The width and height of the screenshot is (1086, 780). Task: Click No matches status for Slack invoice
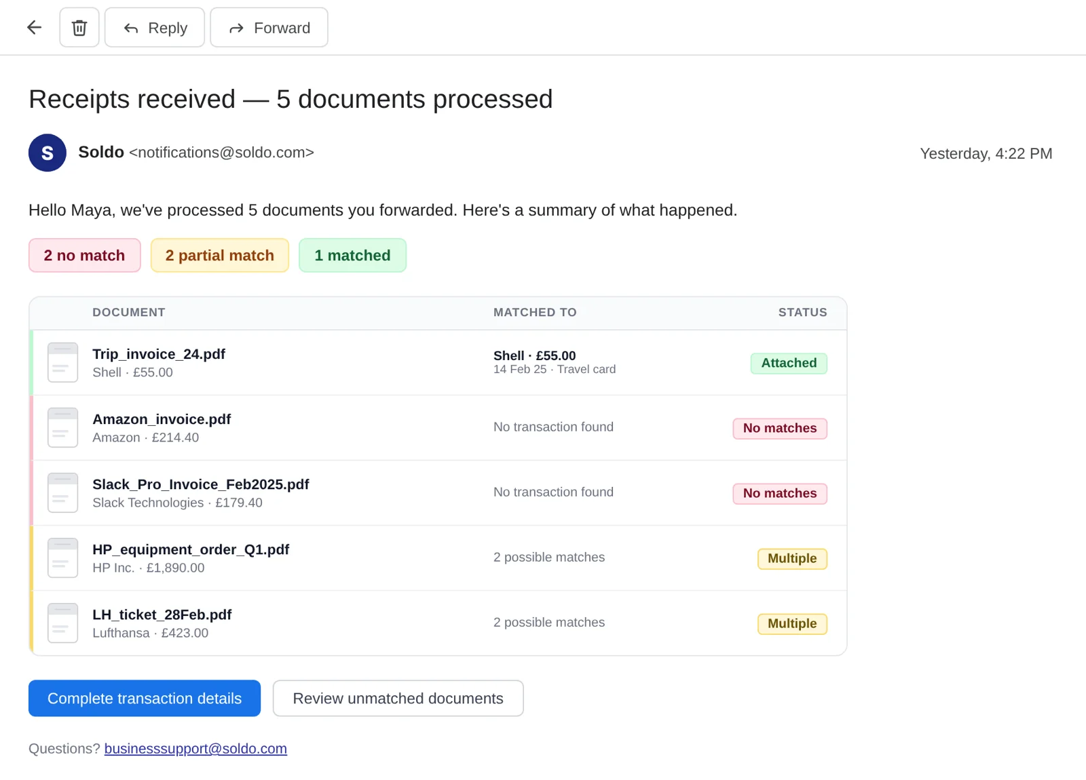pyautogui.click(x=780, y=493)
